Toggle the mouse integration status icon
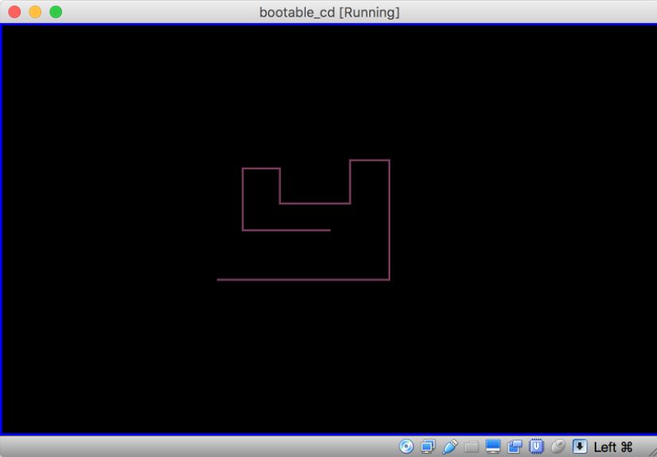This screenshot has width=657, height=457. pos(558,447)
